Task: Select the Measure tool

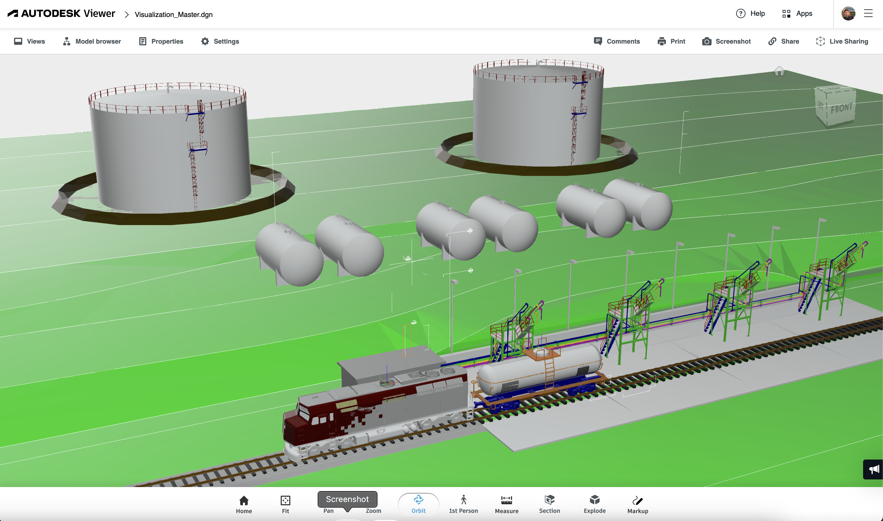Action: coord(506,505)
